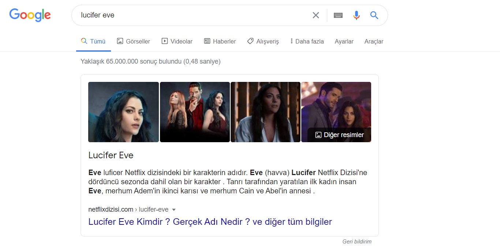Open the Araçlar options
This screenshot has height=246, width=500.
coord(374,41)
